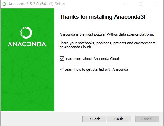This screenshot has width=164, height=126.
Task: Click the greyed-out close window icon
Action: point(156,4)
